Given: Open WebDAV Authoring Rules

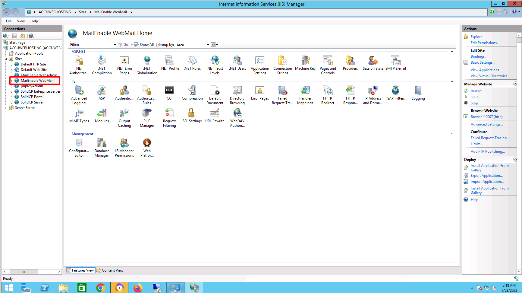Looking at the screenshot, I should [237, 118].
